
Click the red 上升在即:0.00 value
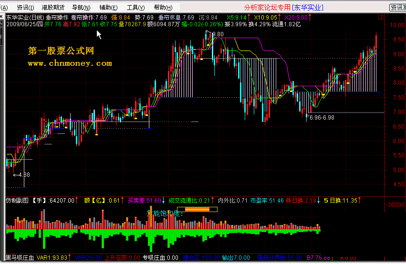[122, 257]
